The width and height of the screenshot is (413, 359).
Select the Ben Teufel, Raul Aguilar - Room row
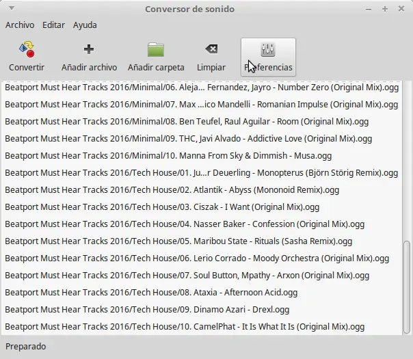[202, 122]
